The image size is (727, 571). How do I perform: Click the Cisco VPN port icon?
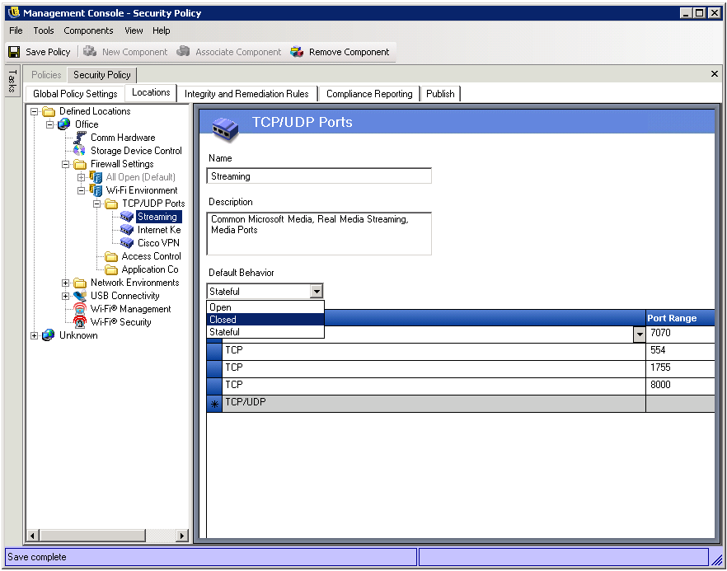tap(126, 243)
